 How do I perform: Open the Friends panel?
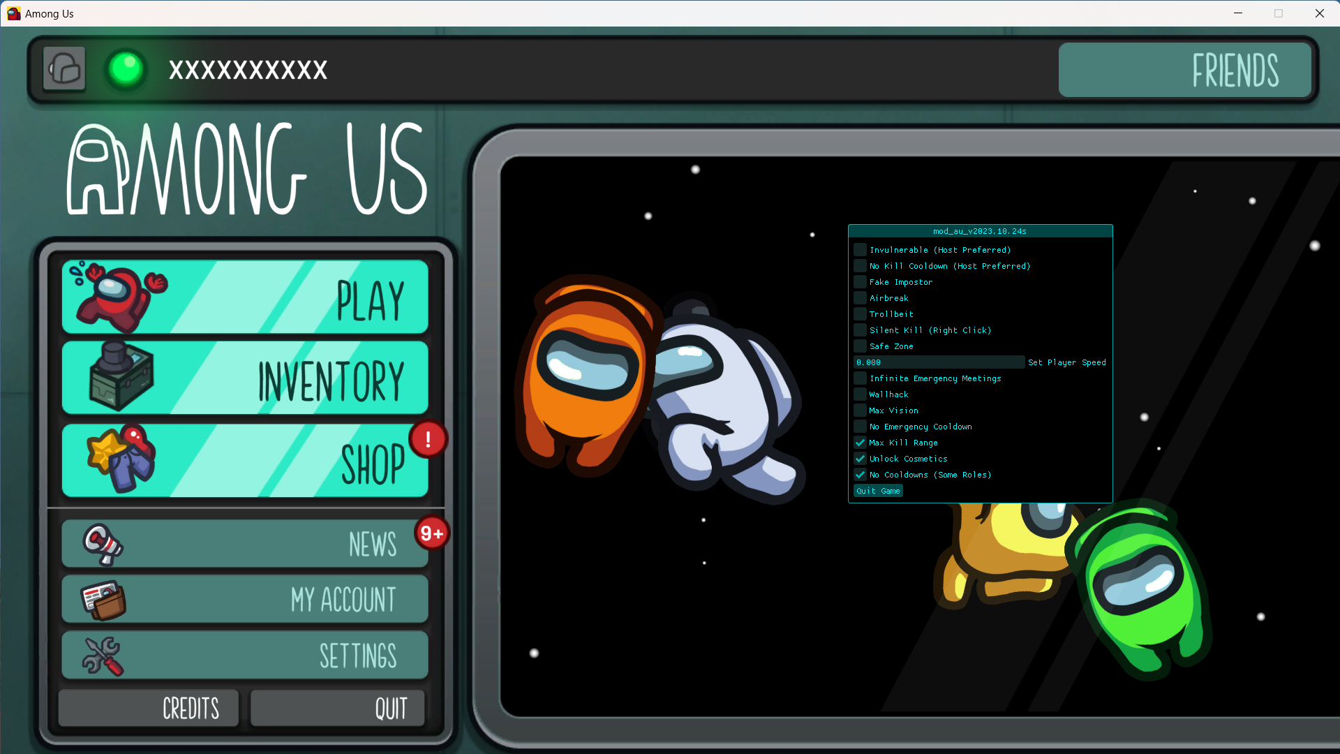click(1184, 70)
